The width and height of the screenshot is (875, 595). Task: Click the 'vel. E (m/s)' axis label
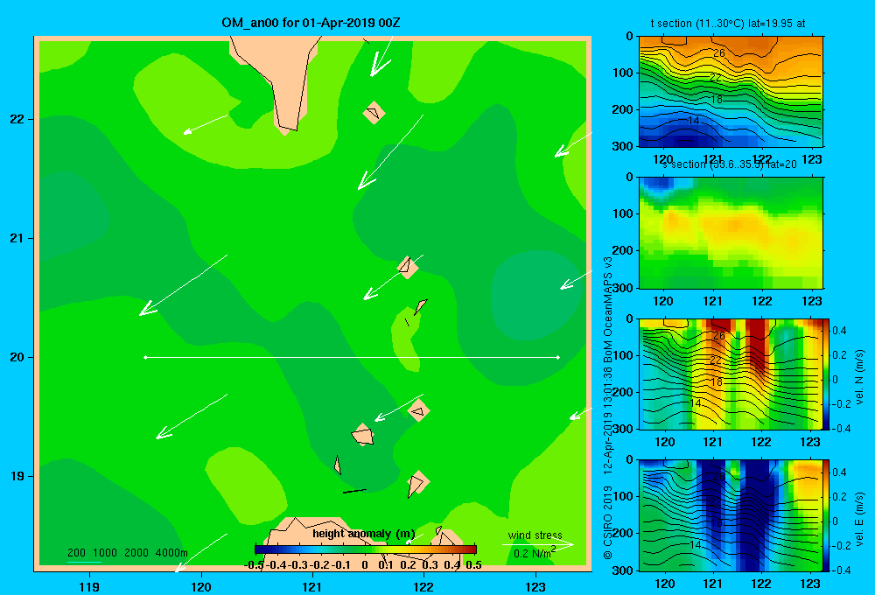click(x=859, y=519)
